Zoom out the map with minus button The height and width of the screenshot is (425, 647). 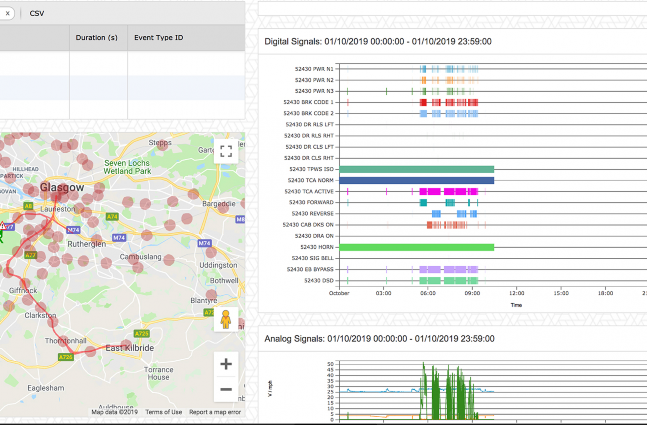226,389
